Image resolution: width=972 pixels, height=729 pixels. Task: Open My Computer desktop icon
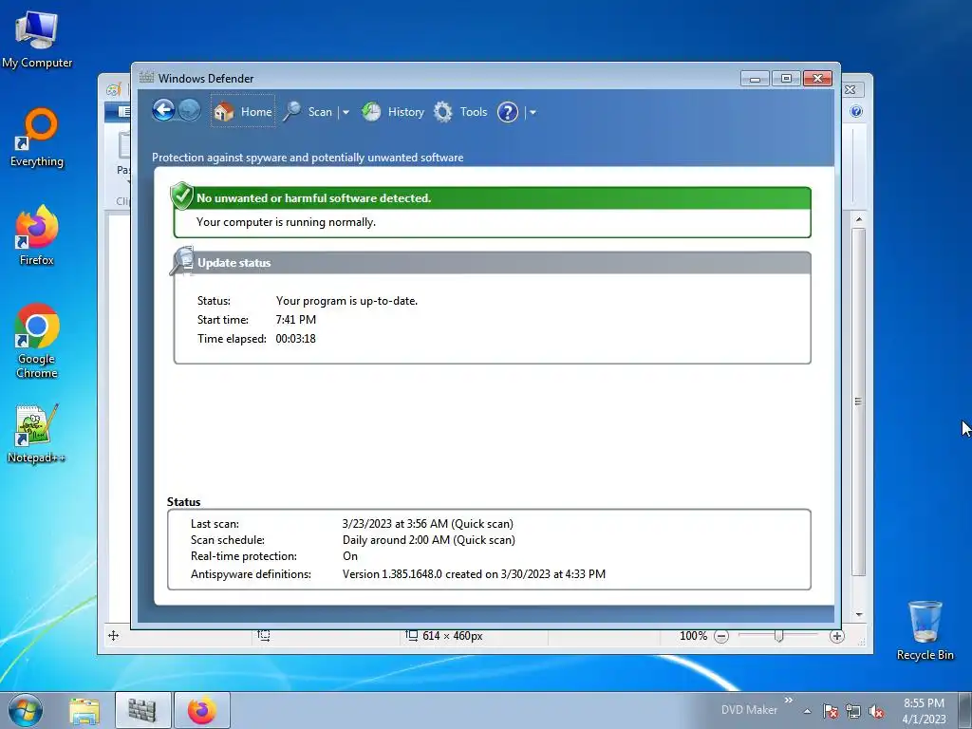(37, 39)
